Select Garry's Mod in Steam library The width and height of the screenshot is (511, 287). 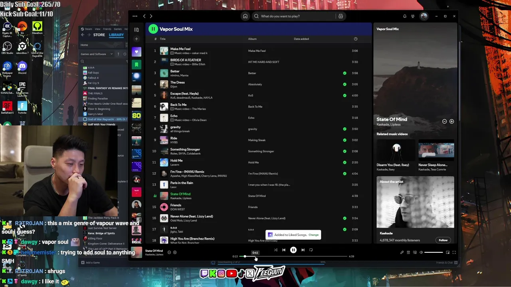[95, 114]
